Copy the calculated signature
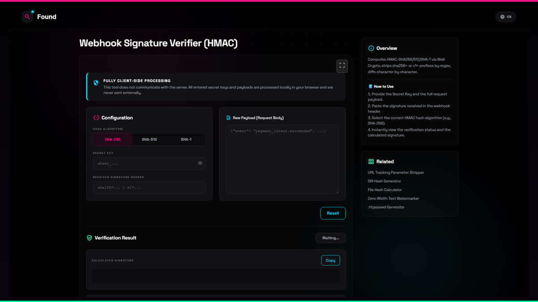This screenshot has width=538, height=302. [x=330, y=260]
